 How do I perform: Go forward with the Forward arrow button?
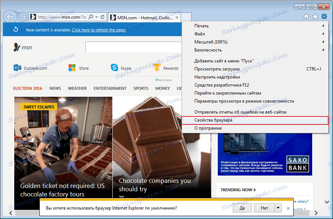(23, 17)
